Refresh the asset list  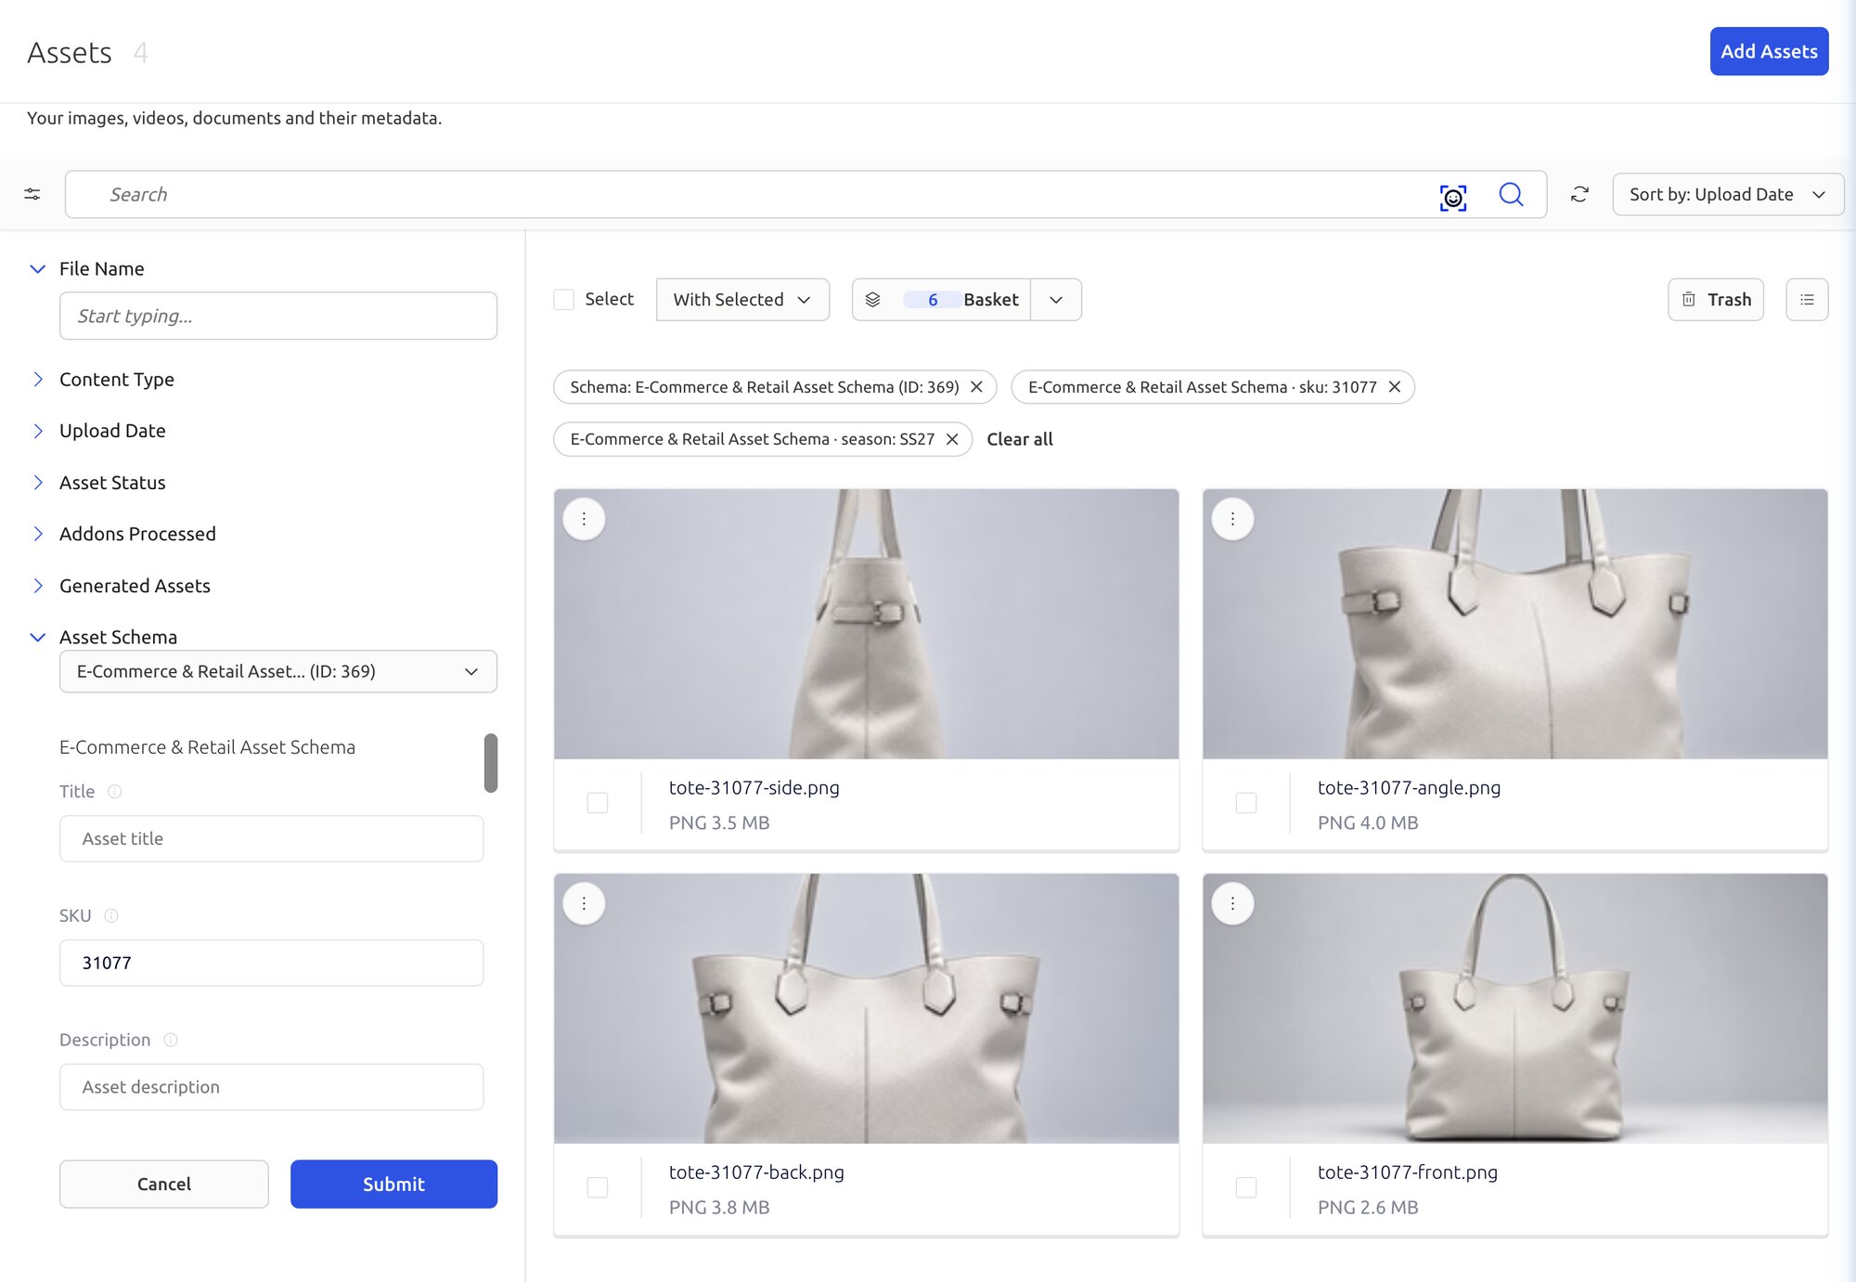[x=1579, y=194]
